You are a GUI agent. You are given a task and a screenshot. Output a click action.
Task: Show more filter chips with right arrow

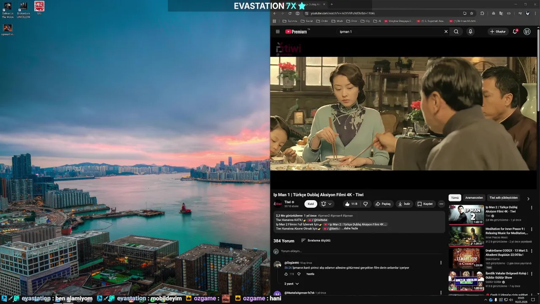pos(528,198)
